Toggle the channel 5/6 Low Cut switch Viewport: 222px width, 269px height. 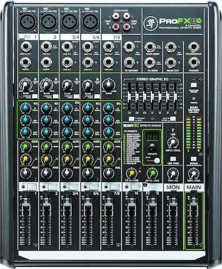(x=97, y=96)
